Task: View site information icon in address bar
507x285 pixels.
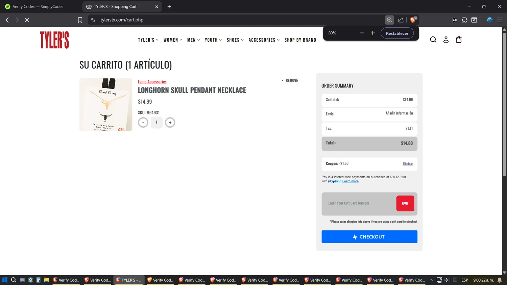Action: pos(93,20)
